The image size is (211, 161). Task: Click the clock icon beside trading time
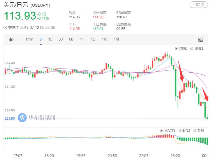click(x=5, y=28)
